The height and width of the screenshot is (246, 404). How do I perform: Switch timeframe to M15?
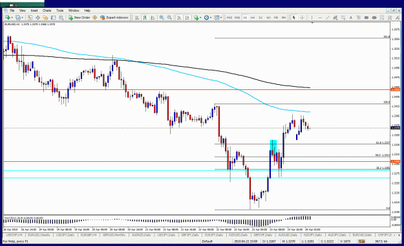click(x=229, y=17)
